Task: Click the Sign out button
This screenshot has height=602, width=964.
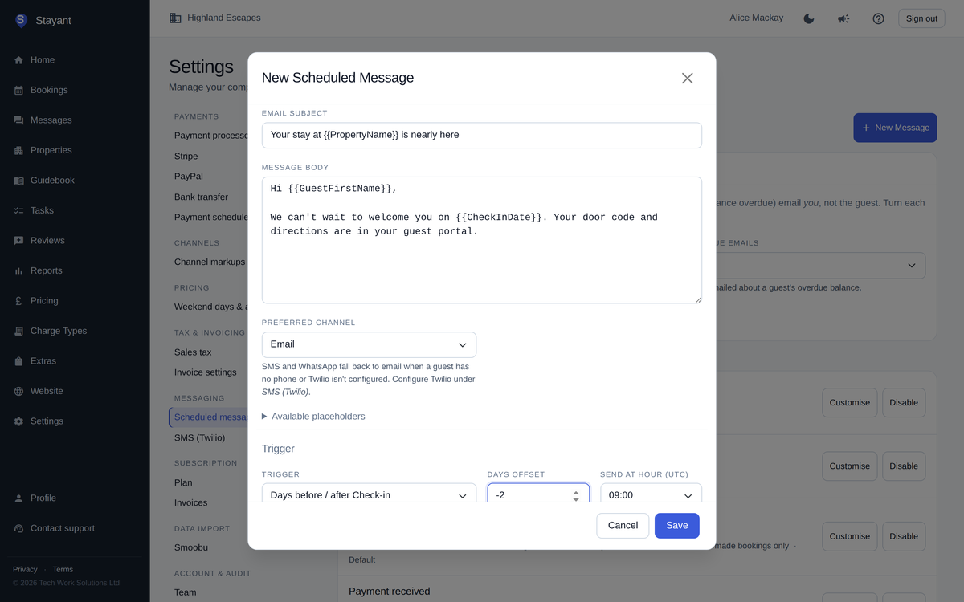Action: point(921,18)
